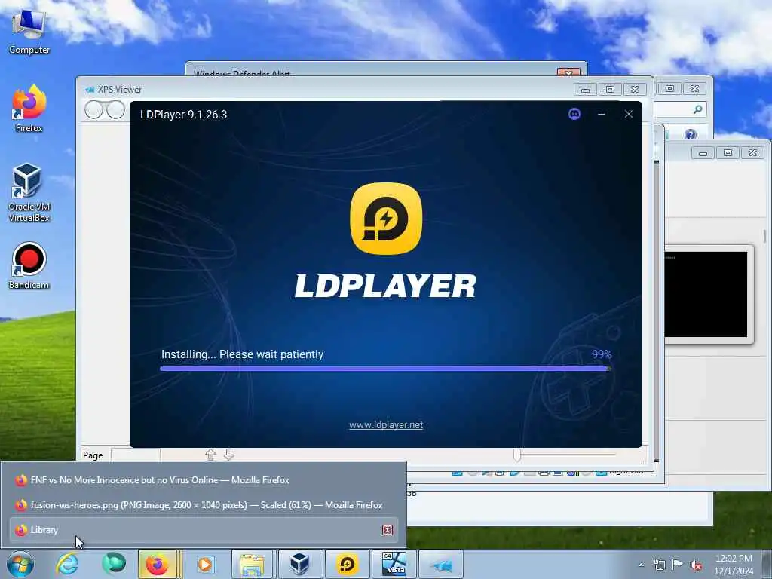Switch to LDPlayer taskbar button
772x579 pixels.
tap(347, 564)
